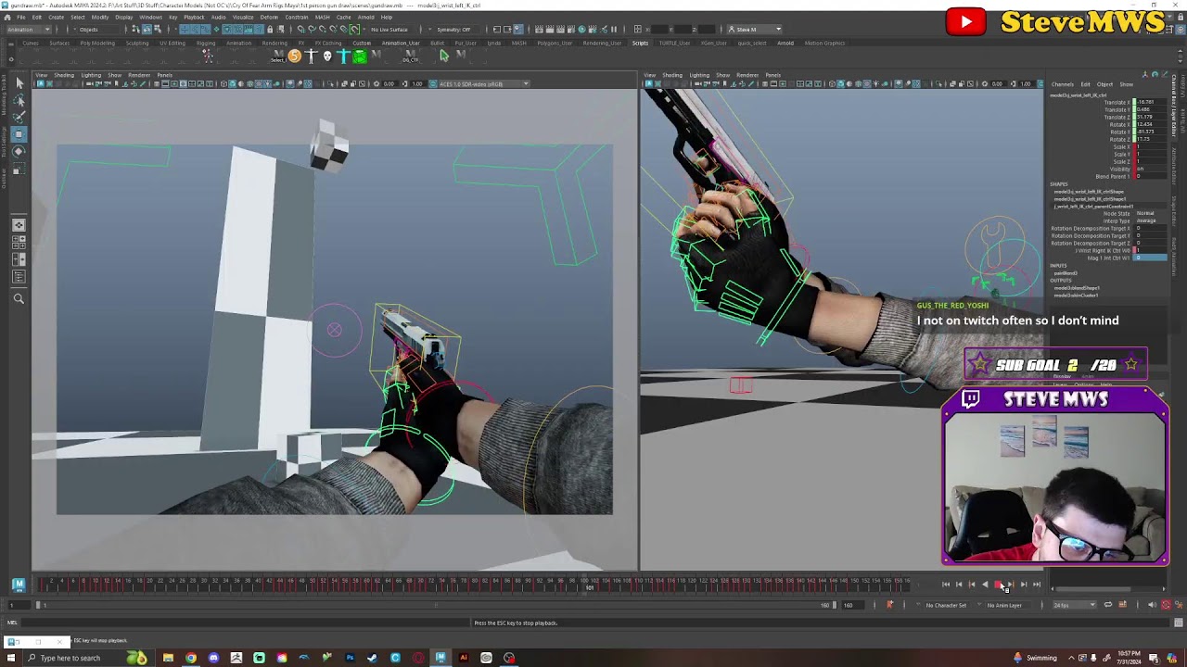Click the scrollbar beneath the Channel Box panel
1187x667 pixels.
[x=1095, y=589]
